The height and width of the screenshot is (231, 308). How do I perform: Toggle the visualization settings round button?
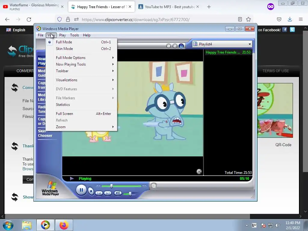click(168, 46)
